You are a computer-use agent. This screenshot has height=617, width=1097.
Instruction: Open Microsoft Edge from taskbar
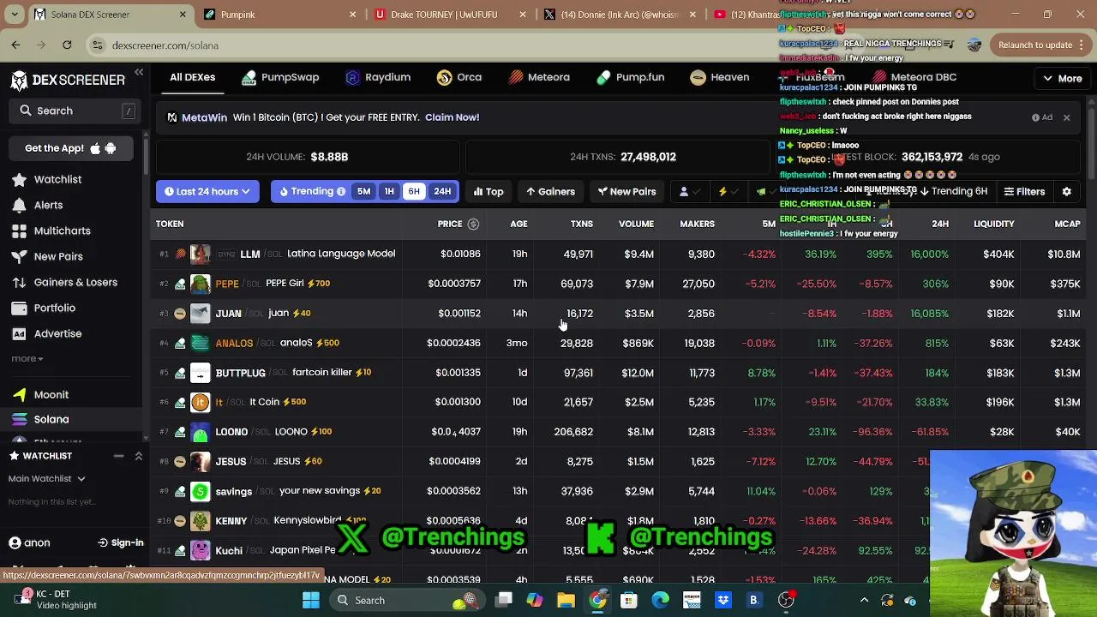tap(660, 601)
